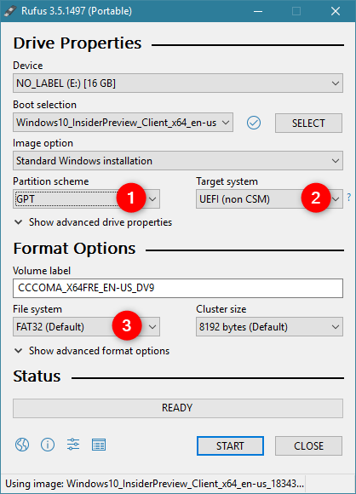
Task: Click the START button
Action: point(230,445)
